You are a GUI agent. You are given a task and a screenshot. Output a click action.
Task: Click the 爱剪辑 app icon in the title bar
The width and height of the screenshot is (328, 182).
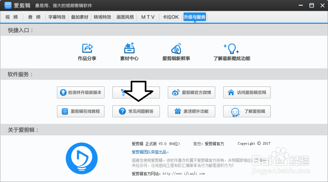[x=8, y=6]
